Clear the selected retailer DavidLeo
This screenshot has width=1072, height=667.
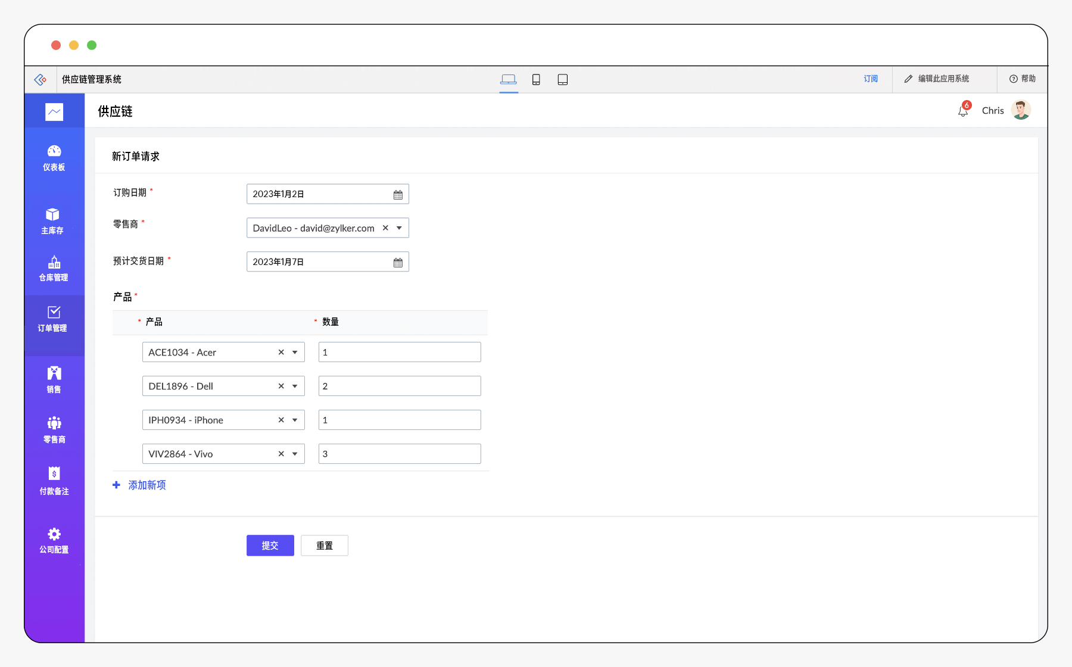pyautogui.click(x=385, y=228)
